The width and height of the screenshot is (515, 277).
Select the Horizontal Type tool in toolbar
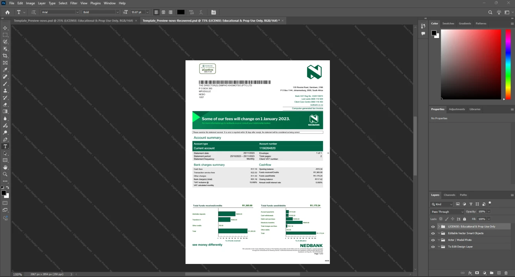5,146
